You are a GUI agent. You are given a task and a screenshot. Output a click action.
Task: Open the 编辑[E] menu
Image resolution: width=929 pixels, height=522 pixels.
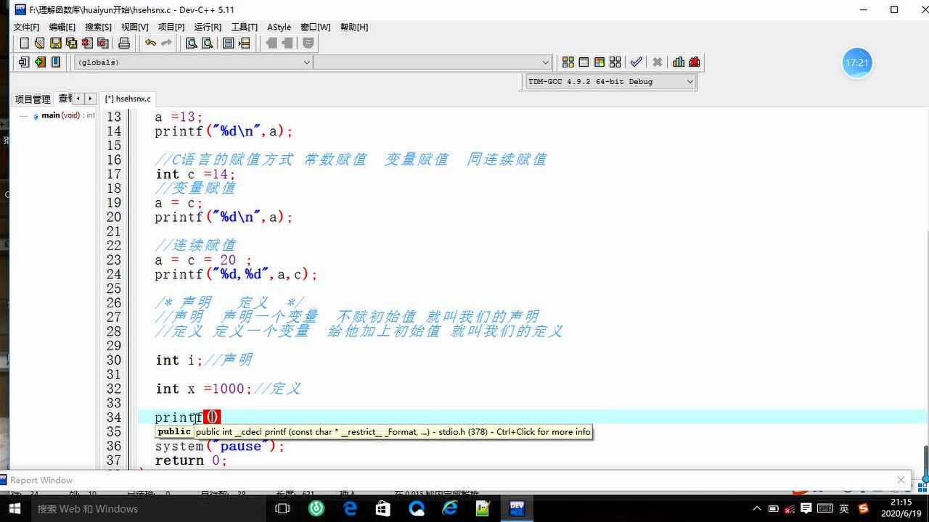coord(62,27)
